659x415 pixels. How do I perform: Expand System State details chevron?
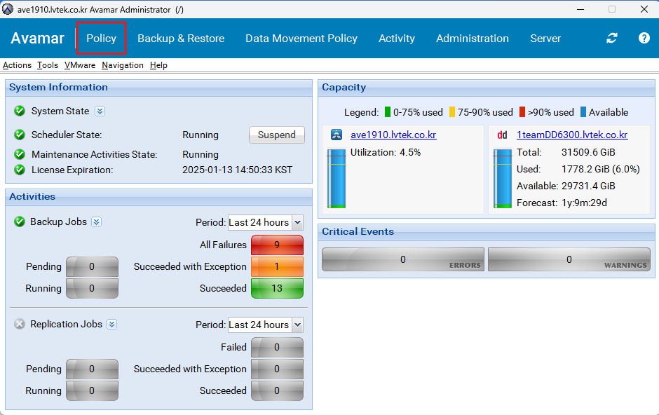coord(100,111)
